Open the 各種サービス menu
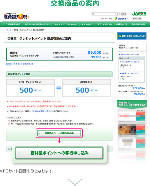This screenshot has width=150, height=186. click(122, 24)
